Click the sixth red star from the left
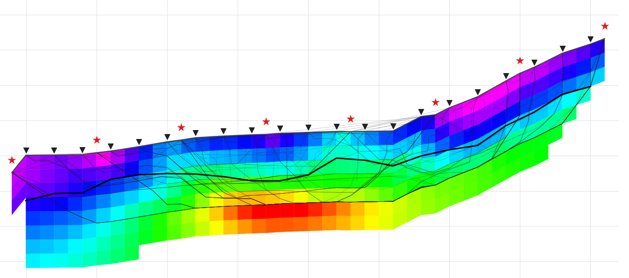The width and height of the screenshot is (629, 278). [x=435, y=102]
